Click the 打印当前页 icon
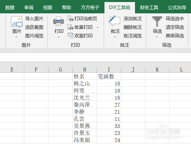Screen dimensions: 191x144 [x=70, y=18]
